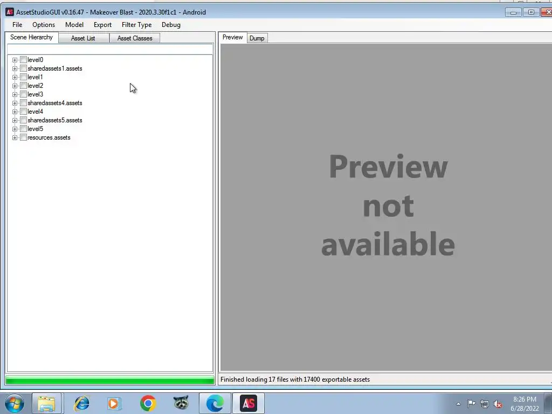This screenshot has height=414, width=552.
Task: Tick the level1 checkbox
Action: click(x=24, y=77)
